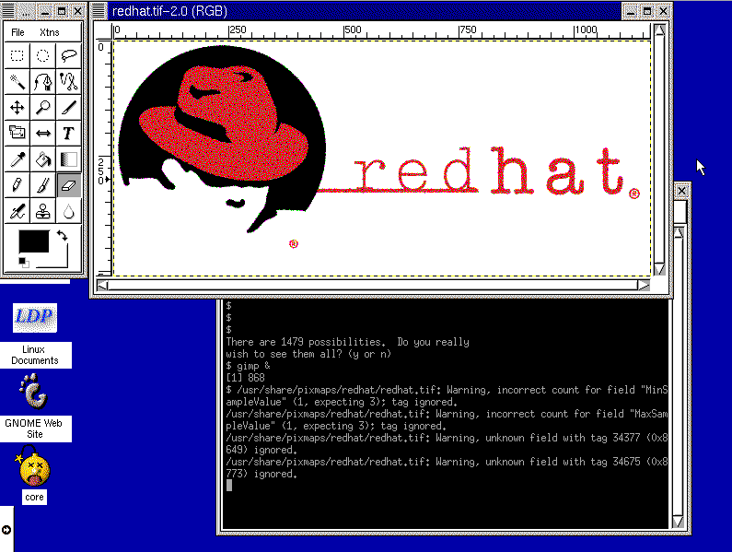Activate the Clone stamp tool
The height and width of the screenshot is (552, 732).
(42, 211)
